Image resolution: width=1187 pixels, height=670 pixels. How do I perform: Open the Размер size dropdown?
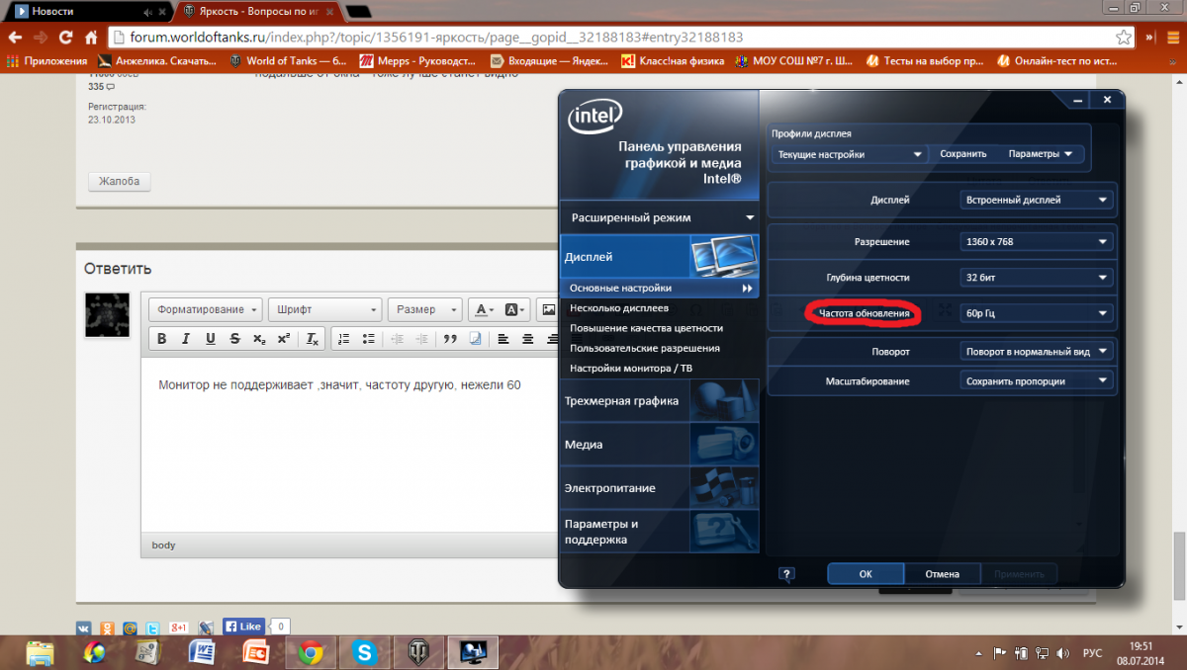425,309
